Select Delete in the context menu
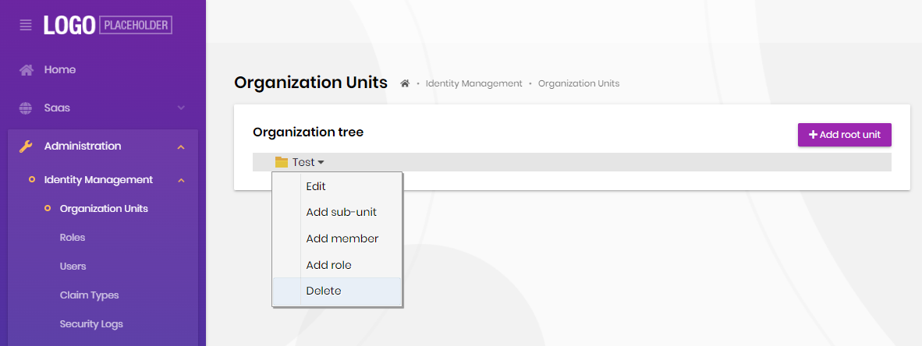 click(324, 291)
